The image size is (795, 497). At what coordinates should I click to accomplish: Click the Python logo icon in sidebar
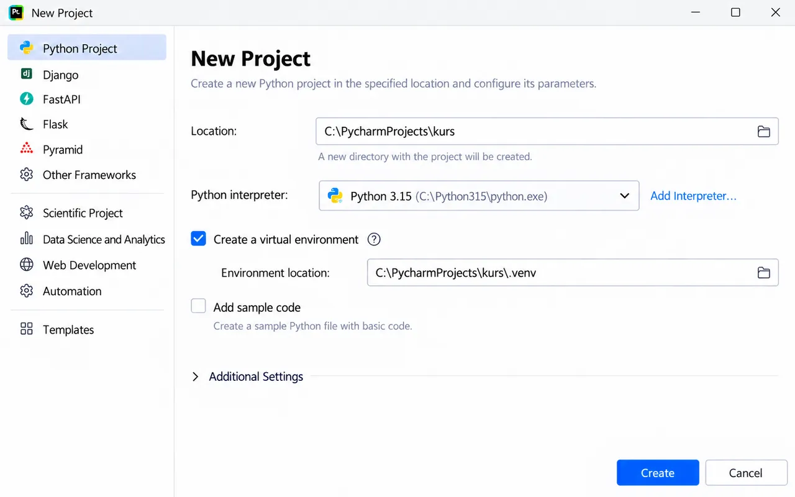click(x=26, y=48)
